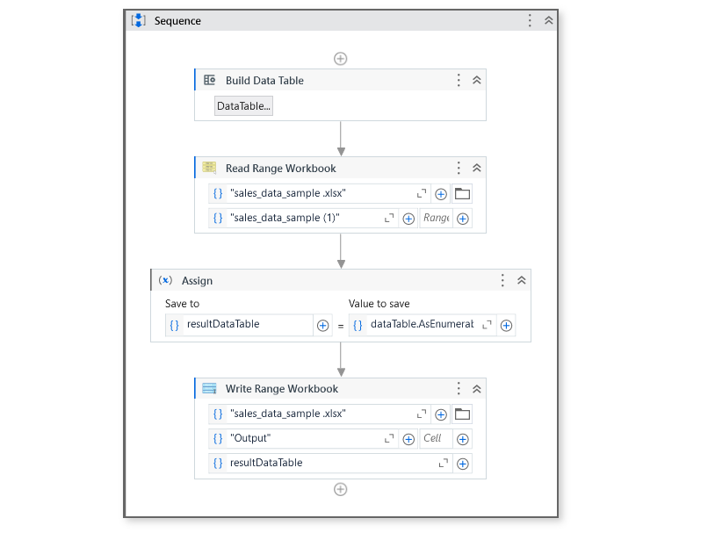Open folder picker for Read Range workbook path
Screen dimensions: 708x540
(463, 193)
